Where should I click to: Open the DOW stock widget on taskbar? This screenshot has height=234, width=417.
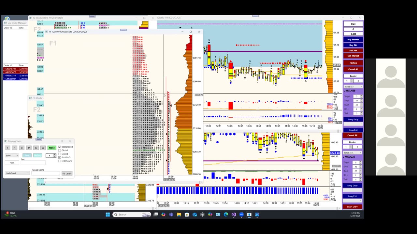point(10,214)
